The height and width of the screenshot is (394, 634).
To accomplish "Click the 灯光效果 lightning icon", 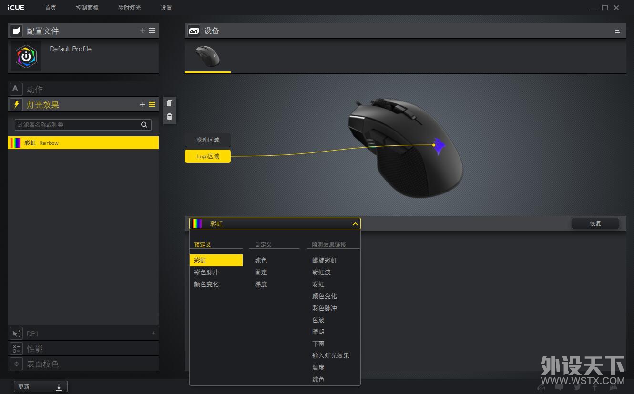I will [x=16, y=104].
